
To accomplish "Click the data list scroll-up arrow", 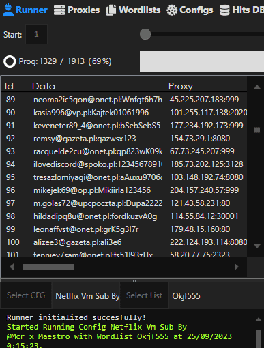I will click(x=257, y=87).
